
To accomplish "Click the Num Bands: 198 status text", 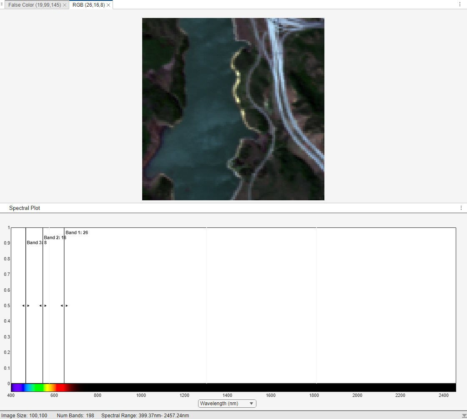I will tap(75, 415).
